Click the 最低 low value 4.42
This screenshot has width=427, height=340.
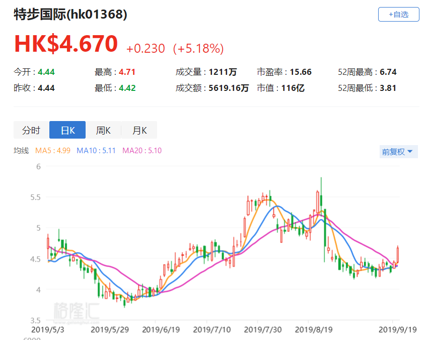127,88
